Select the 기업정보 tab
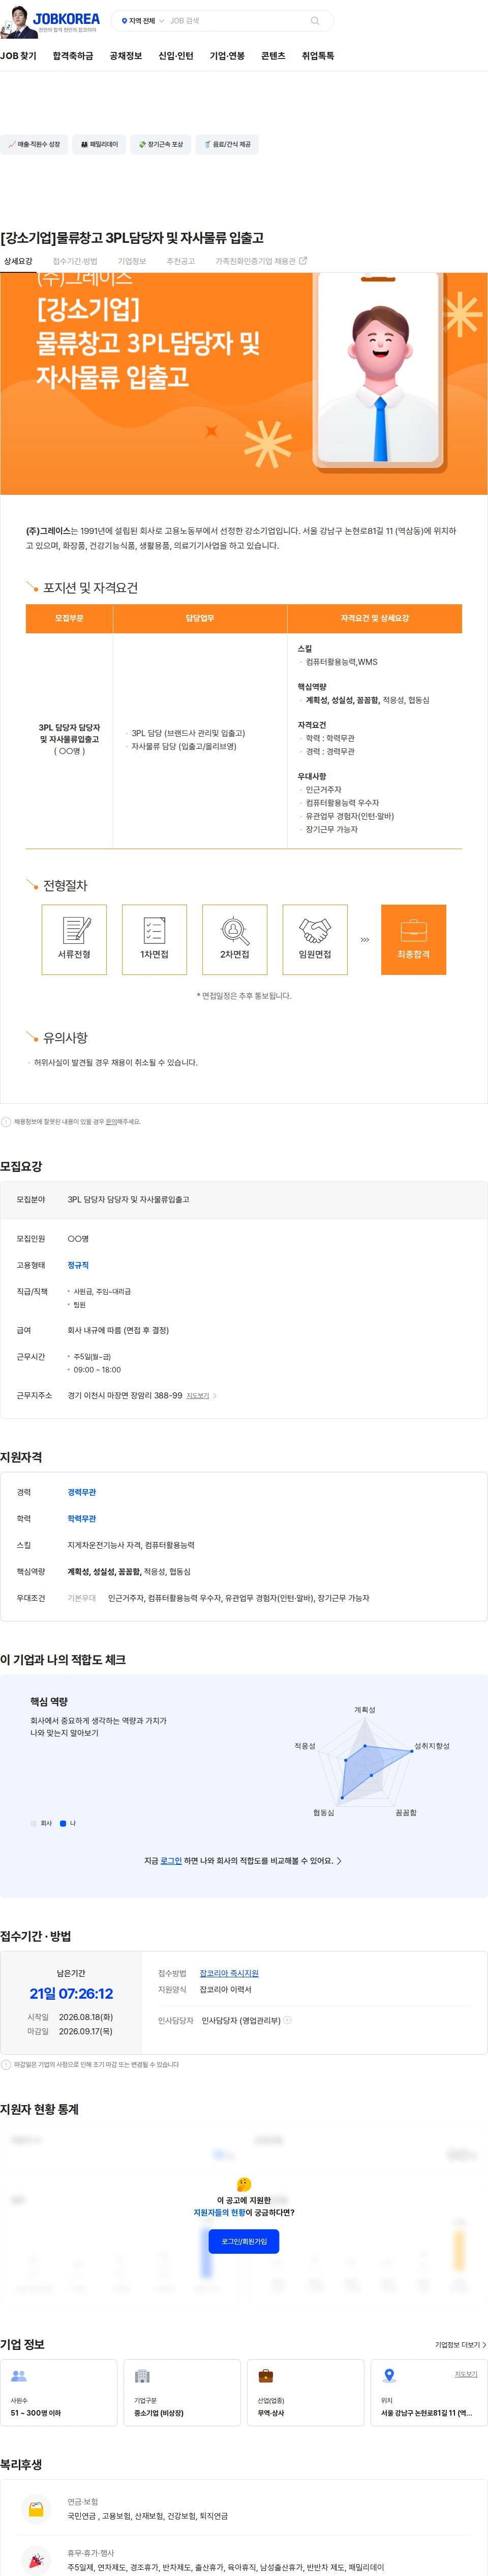Viewport: 488px width, 2576px height. coord(132,261)
